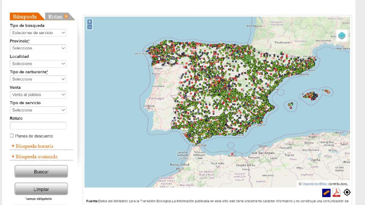Screen dimensions: 365x205
Task: Switch to the Búsqueda tab
Action: tap(25, 16)
